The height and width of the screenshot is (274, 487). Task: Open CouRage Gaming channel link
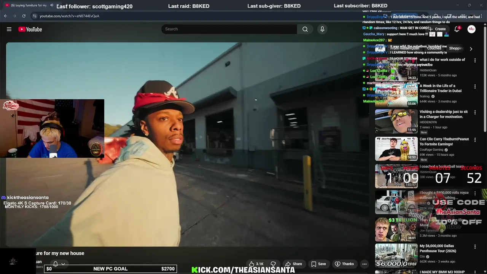point(431,150)
